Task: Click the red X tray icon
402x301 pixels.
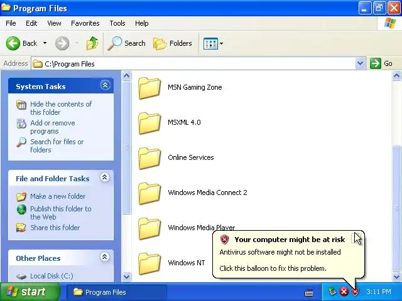Action: pyautogui.click(x=344, y=292)
